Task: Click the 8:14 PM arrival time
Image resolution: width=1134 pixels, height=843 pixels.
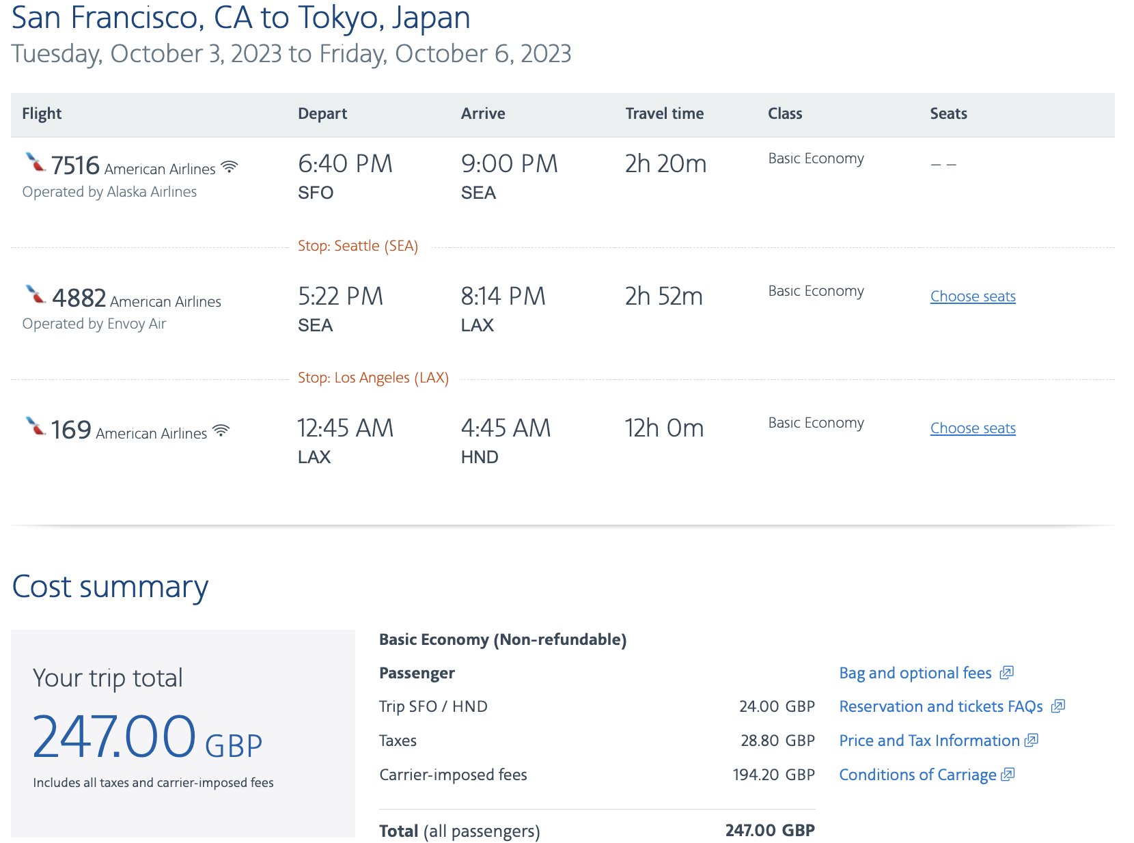Action: 503,296
